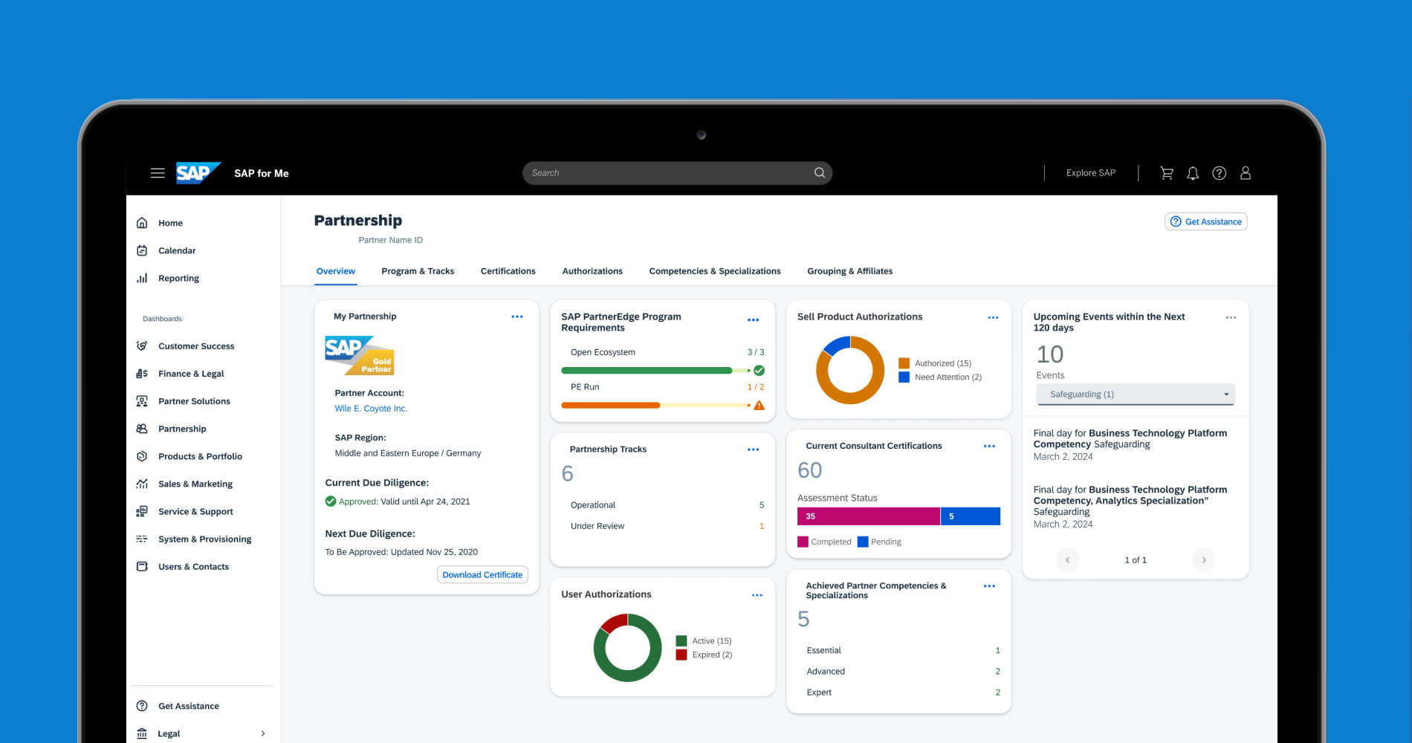
Task: Open Current Consultant Certifications card options
Action: [989, 447]
